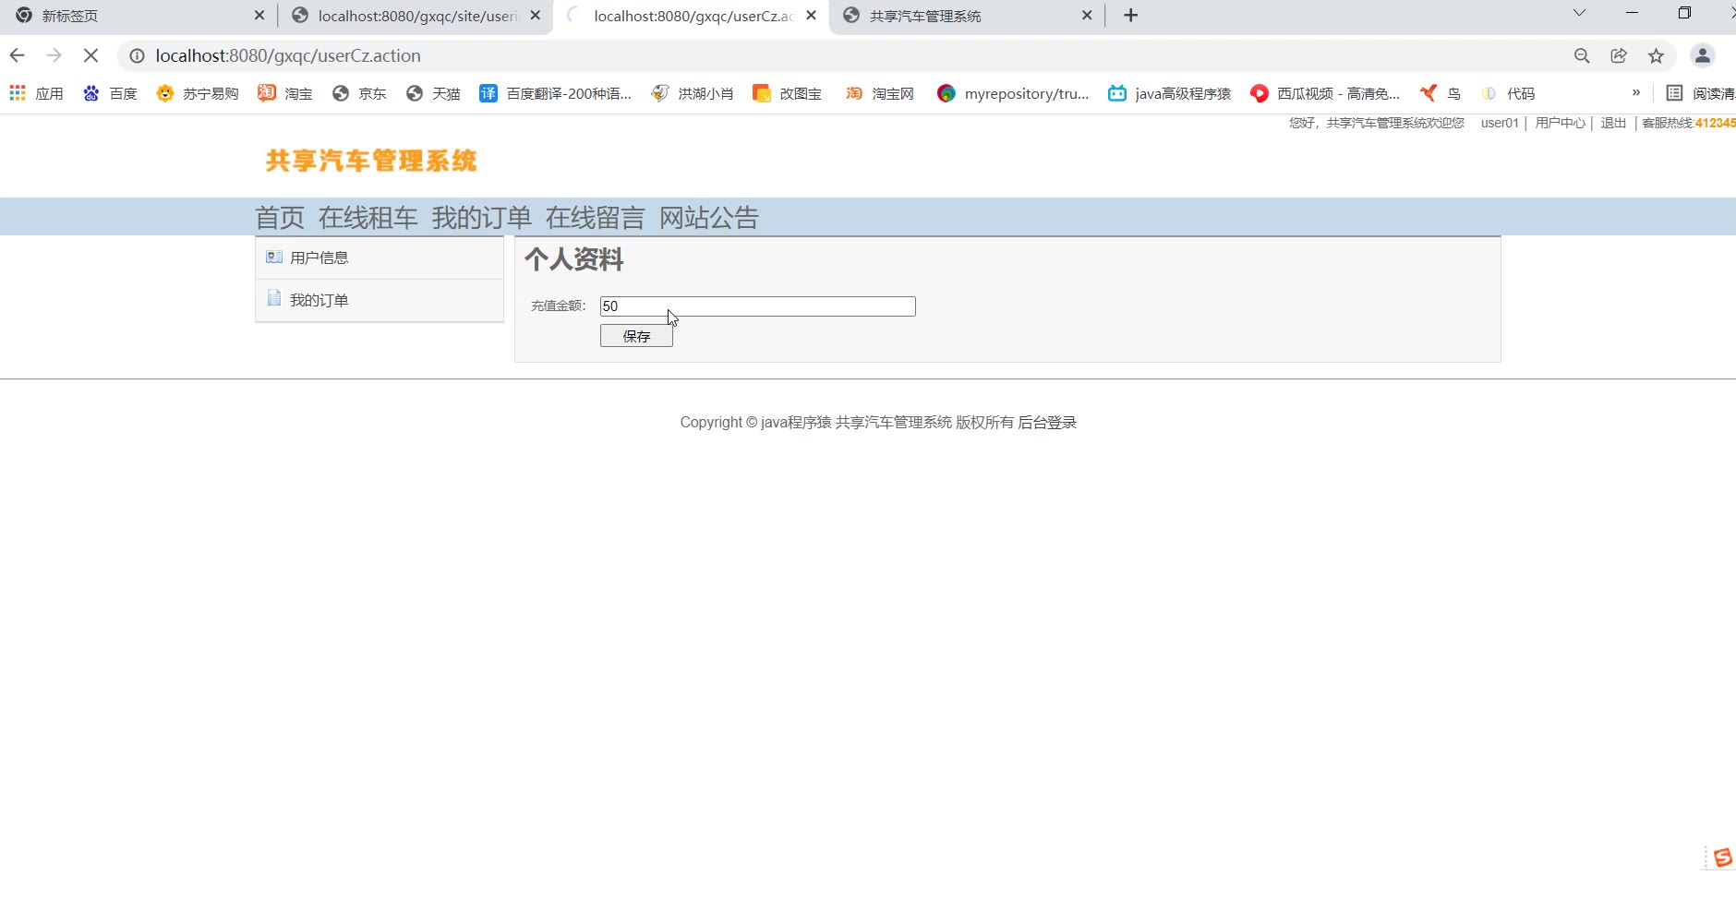Open a new browser tab
This screenshot has height=923, width=1736.
click(x=1130, y=16)
